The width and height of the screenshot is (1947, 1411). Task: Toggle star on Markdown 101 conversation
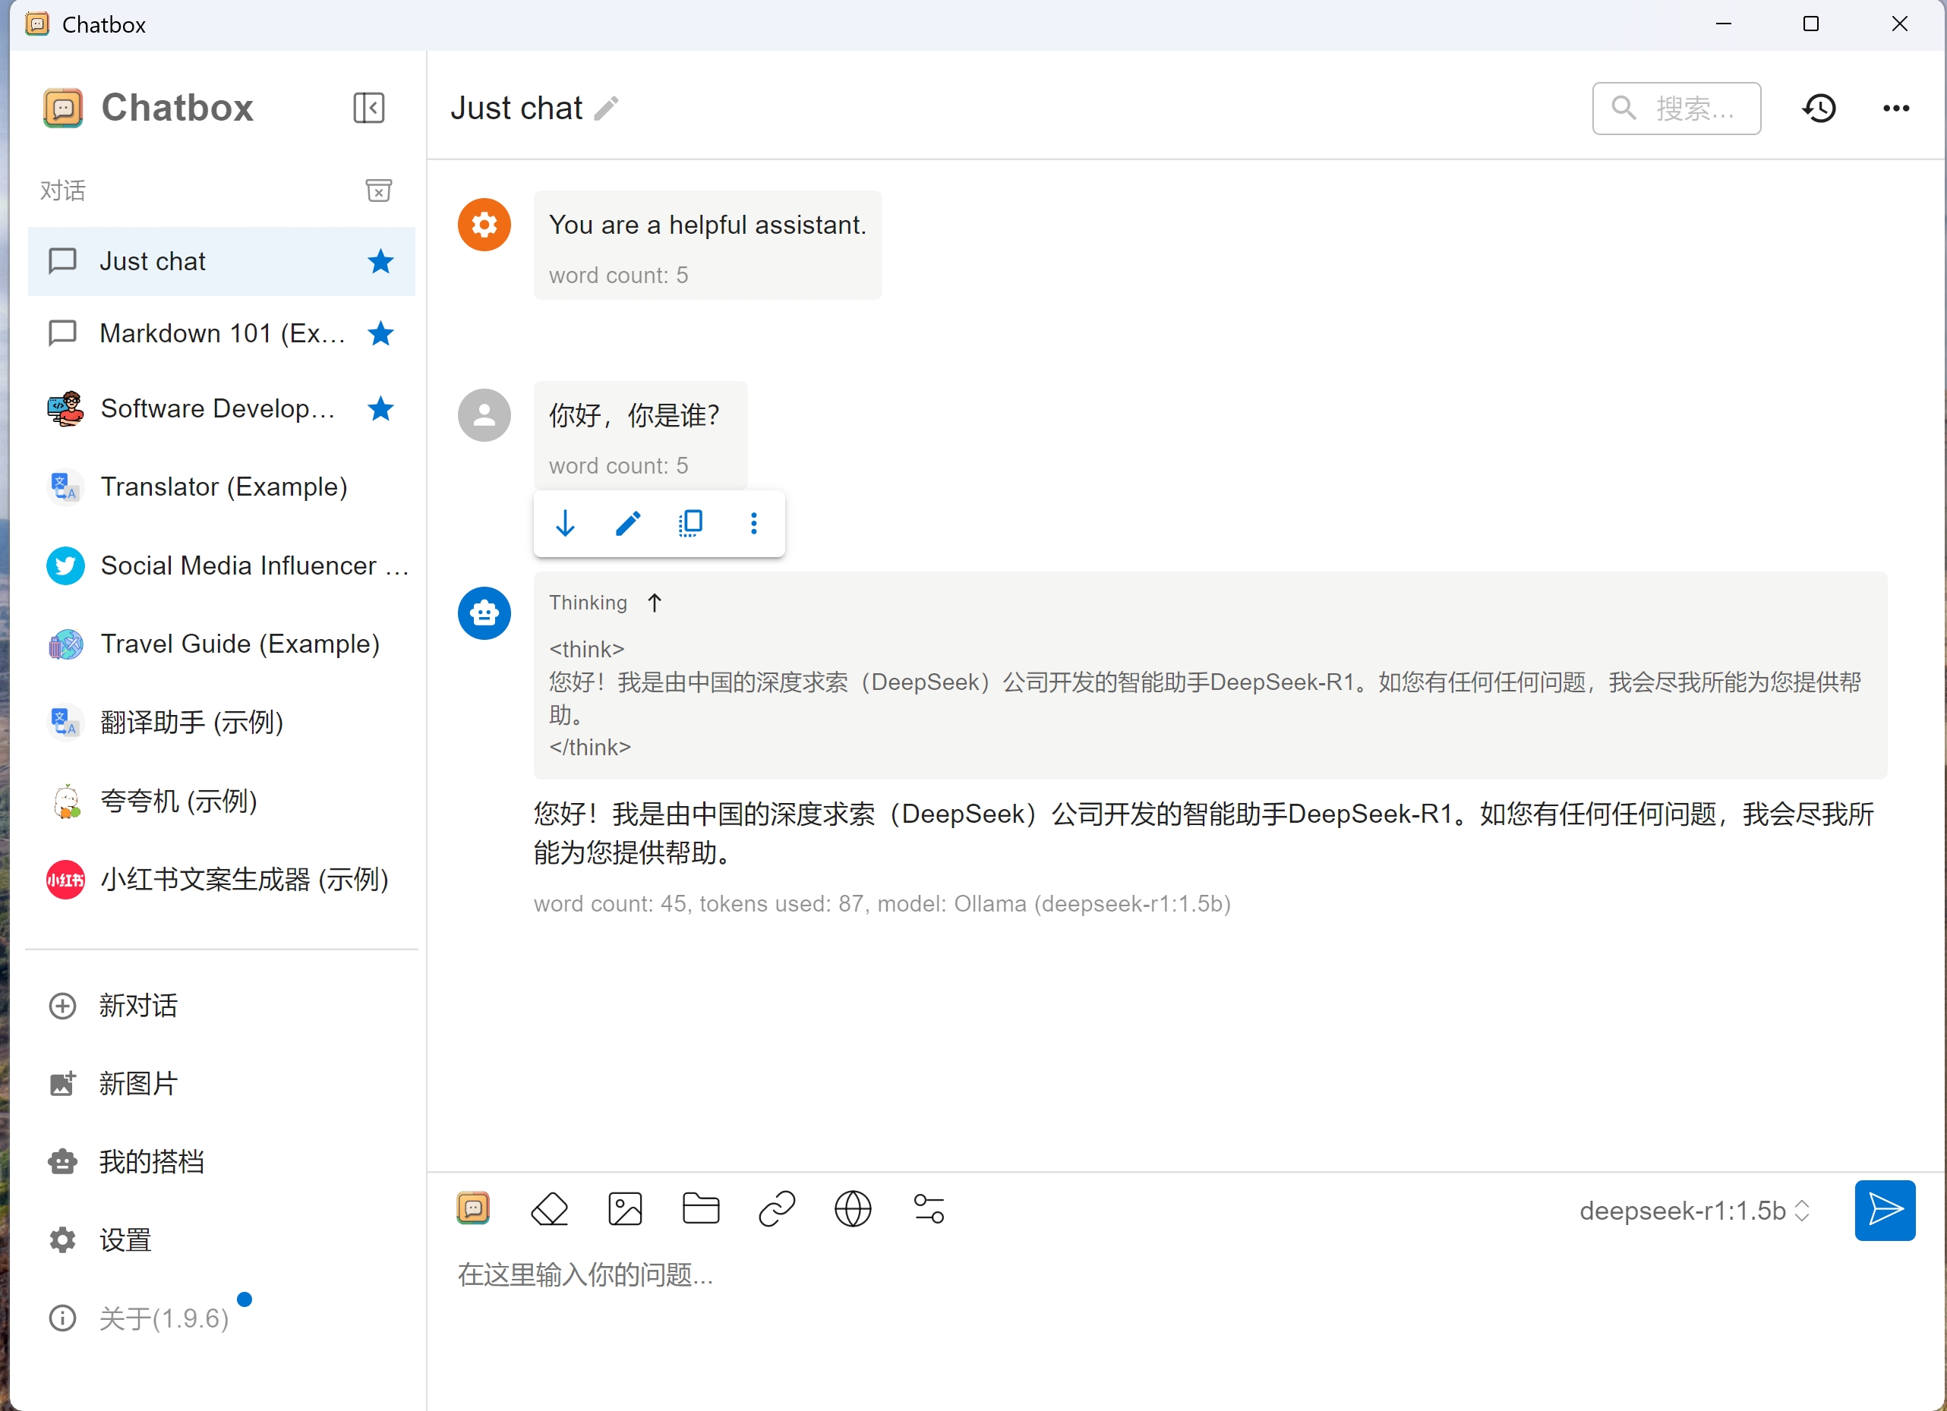coord(380,333)
